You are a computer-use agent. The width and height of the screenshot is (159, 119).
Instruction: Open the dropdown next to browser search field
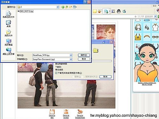coord(155,17)
